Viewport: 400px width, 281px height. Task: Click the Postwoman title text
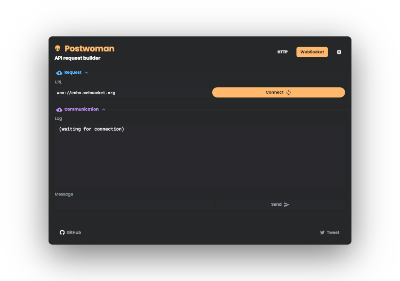89,49
